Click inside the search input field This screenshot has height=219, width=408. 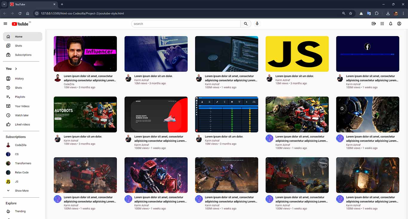click(x=186, y=24)
